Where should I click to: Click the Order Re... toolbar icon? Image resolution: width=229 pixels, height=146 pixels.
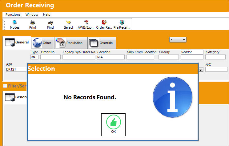click(x=104, y=24)
